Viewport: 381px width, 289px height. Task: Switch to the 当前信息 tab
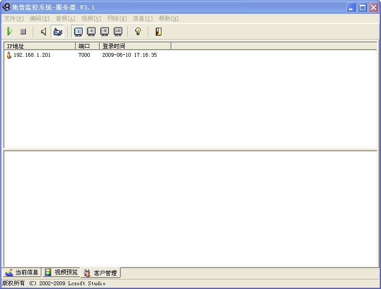tap(22, 272)
